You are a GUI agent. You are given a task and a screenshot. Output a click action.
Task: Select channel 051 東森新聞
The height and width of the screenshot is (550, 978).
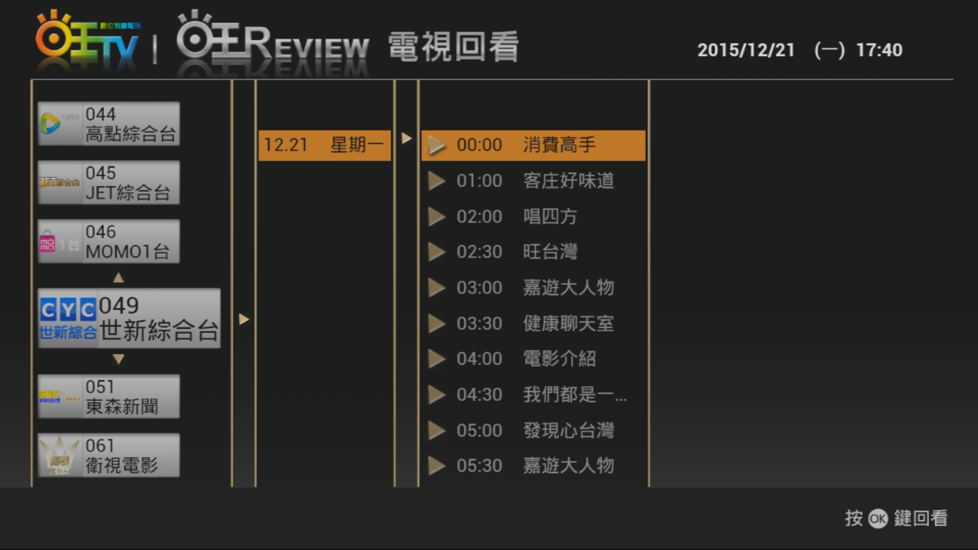tap(108, 396)
